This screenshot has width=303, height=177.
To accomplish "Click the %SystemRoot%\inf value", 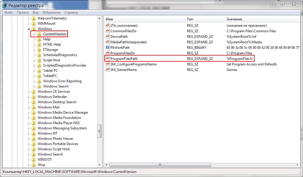I will (241, 37).
